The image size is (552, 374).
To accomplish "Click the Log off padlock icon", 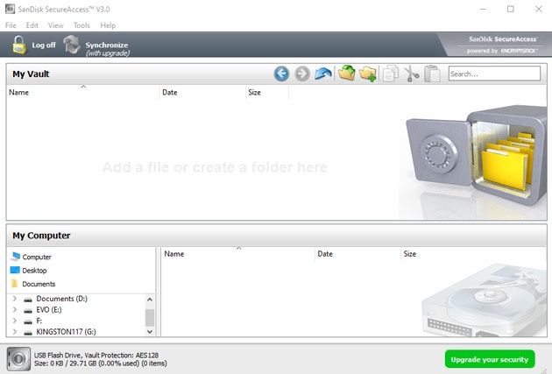I will click(x=19, y=45).
